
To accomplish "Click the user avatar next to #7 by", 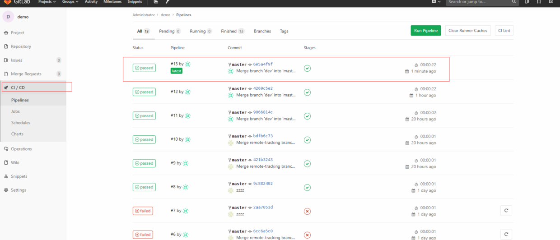I will click(x=185, y=211).
